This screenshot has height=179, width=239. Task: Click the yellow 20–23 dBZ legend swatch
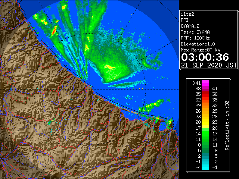(205, 122)
